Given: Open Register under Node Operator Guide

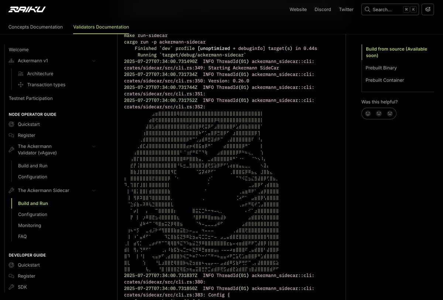Looking at the screenshot, I should click(x=27, y=135).
